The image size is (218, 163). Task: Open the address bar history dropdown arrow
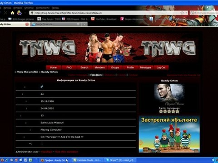click(186, 13)
